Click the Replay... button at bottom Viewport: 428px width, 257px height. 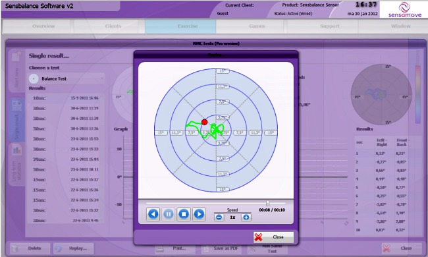(74, 248)
